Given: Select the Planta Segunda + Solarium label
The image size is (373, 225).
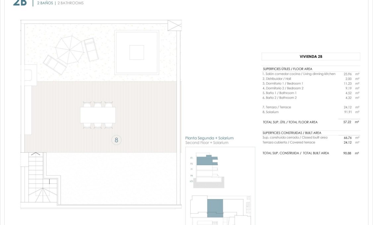Looking at the screenshot, I should (209, 138).
